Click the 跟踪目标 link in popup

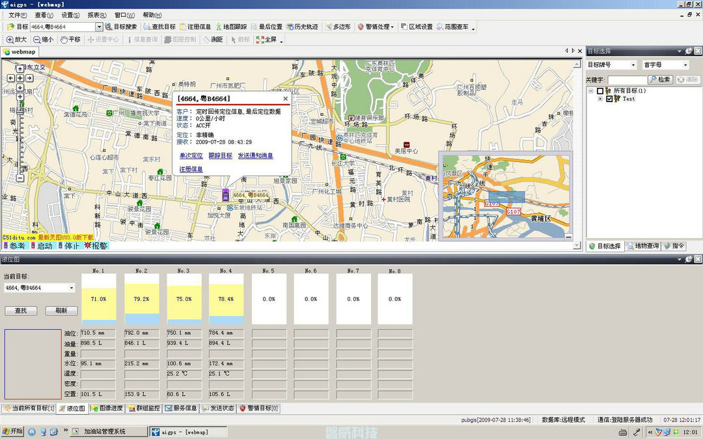point(220,156)
